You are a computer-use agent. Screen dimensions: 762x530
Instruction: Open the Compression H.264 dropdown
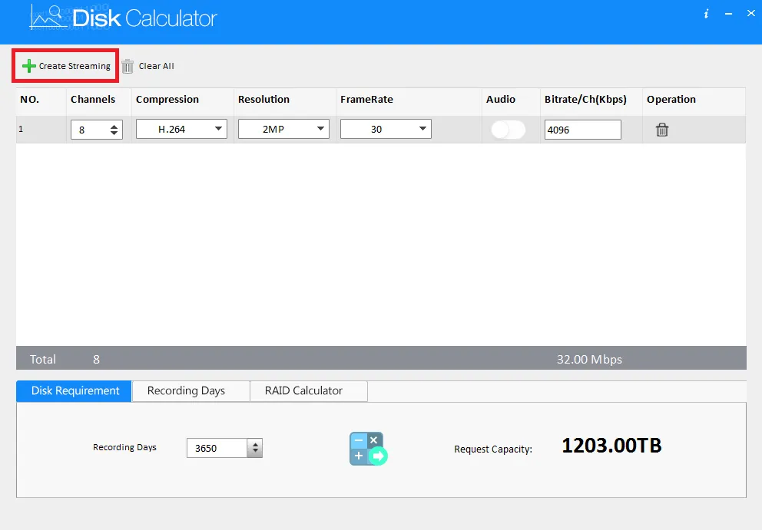[181, 129]
